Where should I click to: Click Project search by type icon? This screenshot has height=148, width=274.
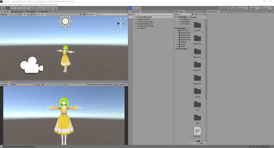click(193, 14)
